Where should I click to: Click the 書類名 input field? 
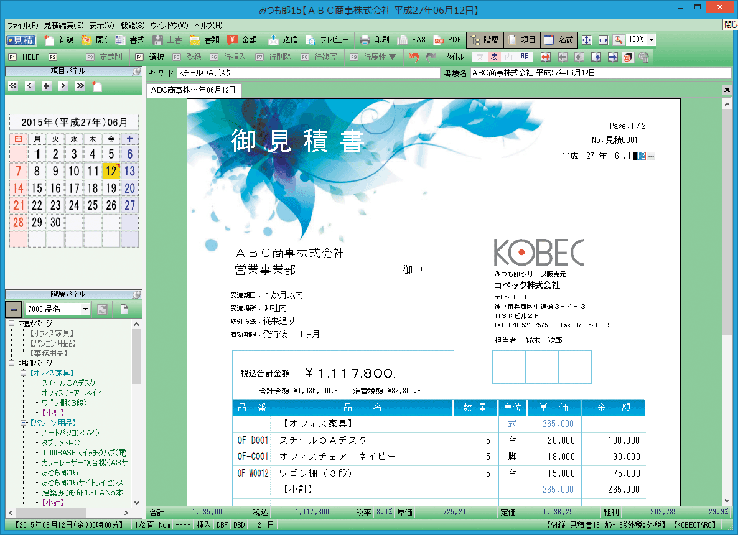(601, 73)
